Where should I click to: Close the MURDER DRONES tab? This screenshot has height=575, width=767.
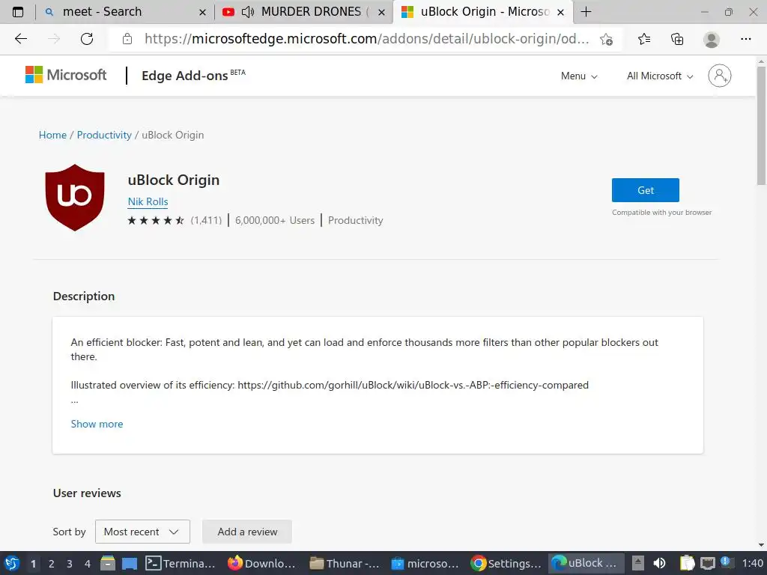click(x=381, y=12)
